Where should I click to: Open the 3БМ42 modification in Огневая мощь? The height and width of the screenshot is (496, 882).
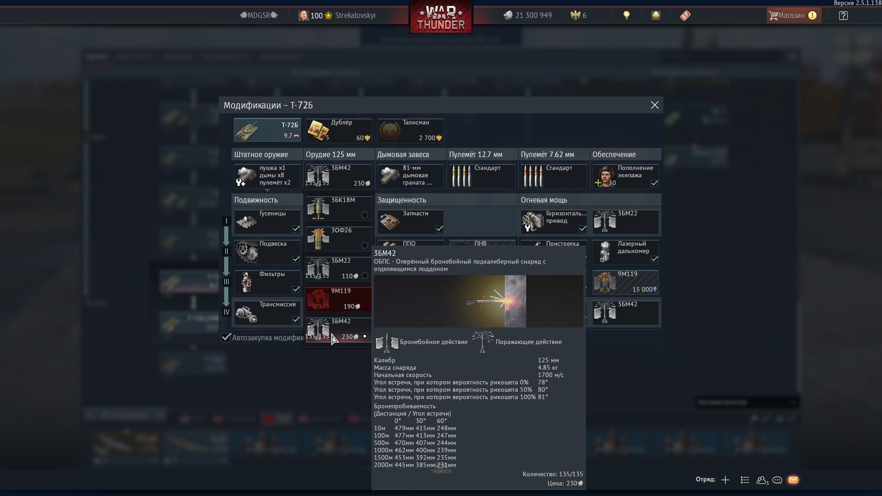click(x=626, y=312)
